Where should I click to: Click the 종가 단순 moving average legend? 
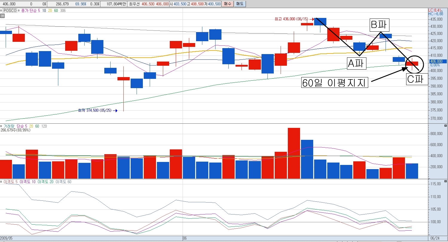tap(29, 10)
